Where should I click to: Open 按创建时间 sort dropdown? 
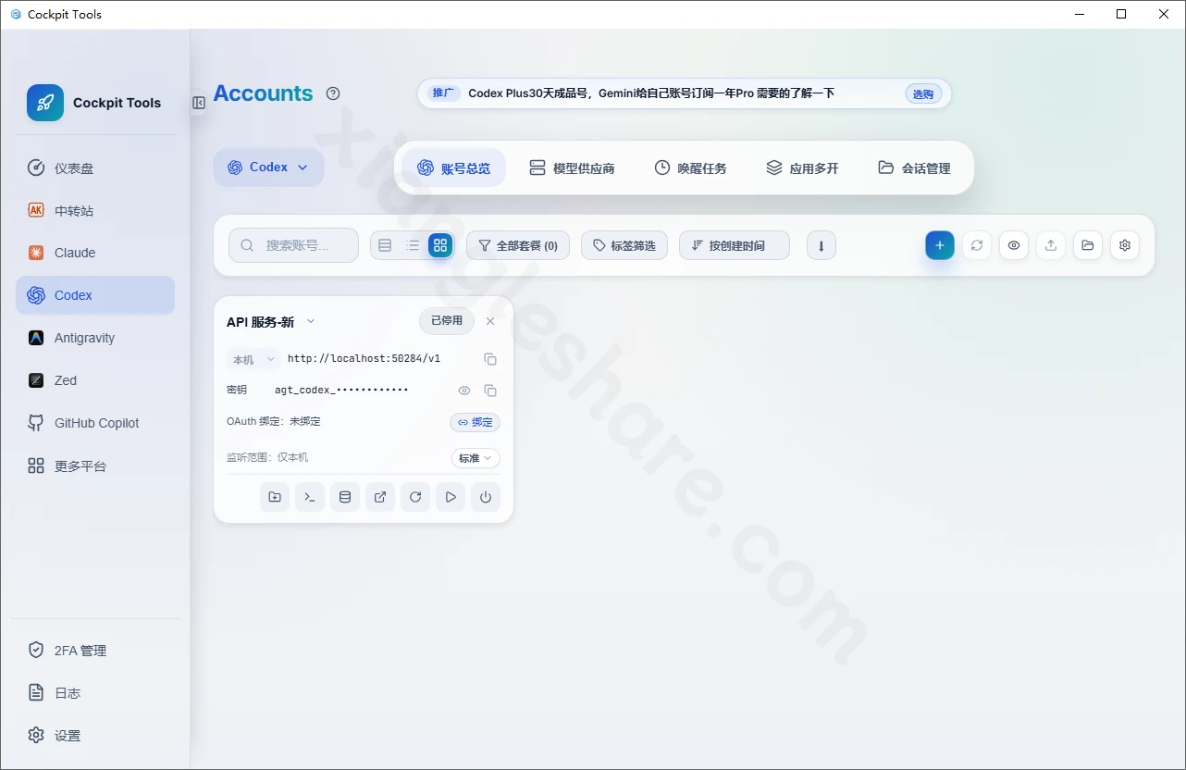click(735, 245)
